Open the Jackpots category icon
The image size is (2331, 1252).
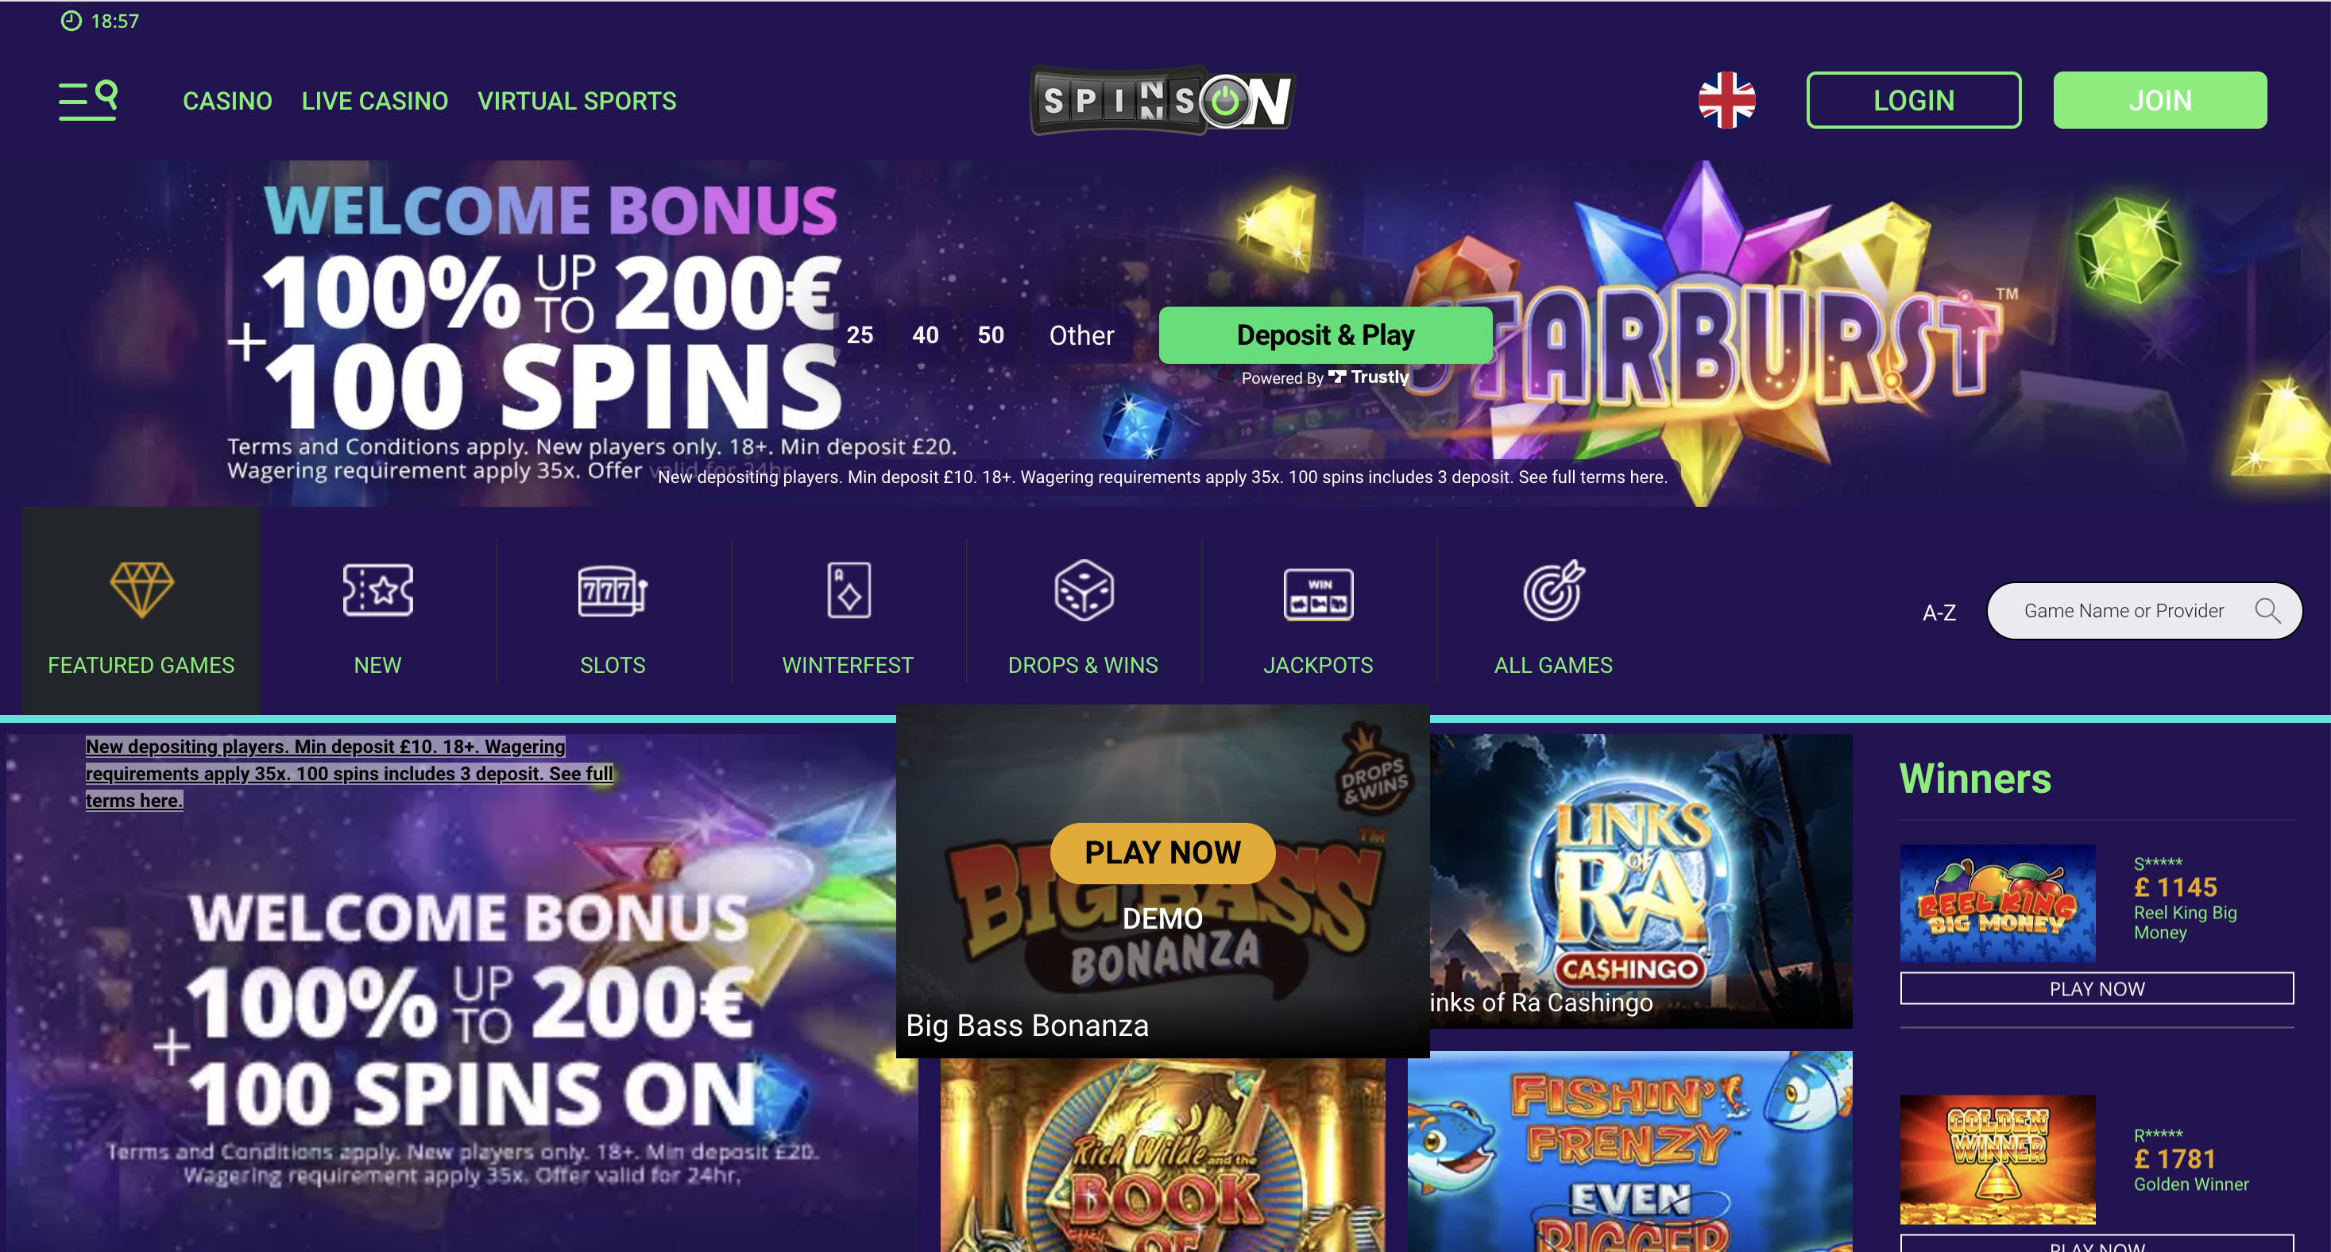pyautogui.click(x=1318, y=594)
